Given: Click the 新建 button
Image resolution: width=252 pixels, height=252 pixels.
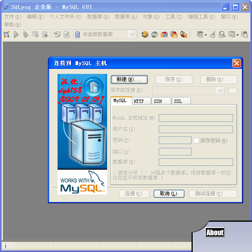Looking at the screenshot, I should point(129,79).
